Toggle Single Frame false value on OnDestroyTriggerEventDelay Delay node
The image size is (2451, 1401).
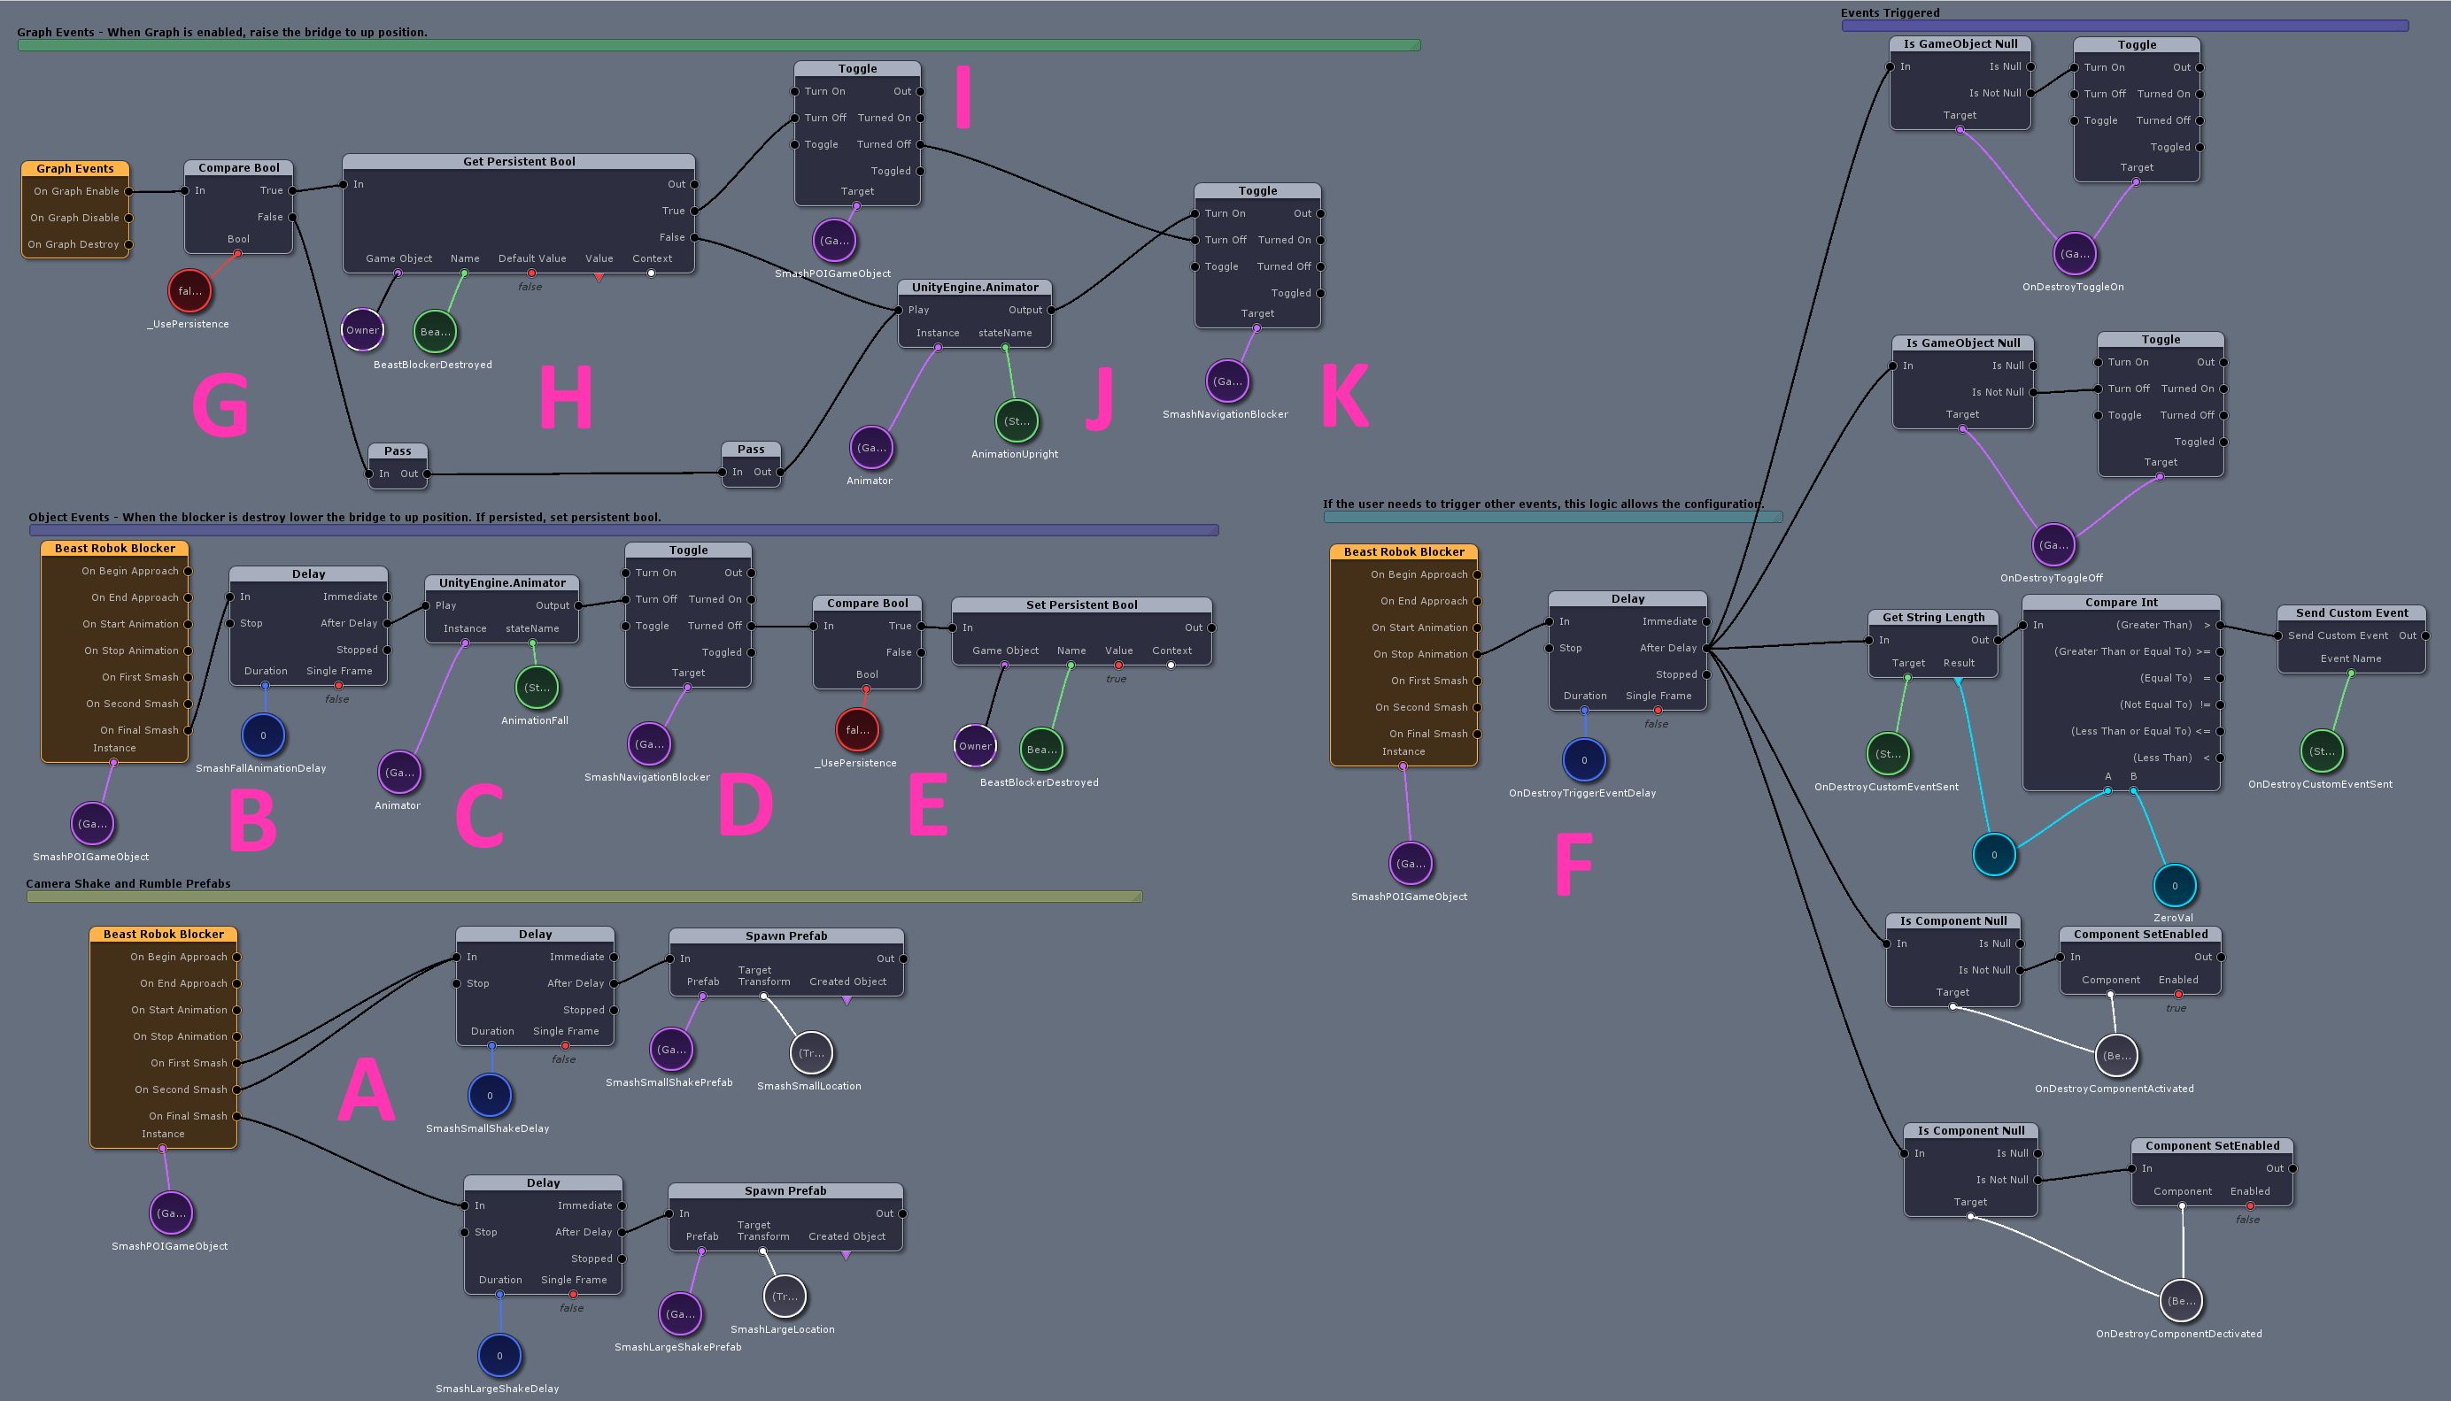[x=1658, y=710]
